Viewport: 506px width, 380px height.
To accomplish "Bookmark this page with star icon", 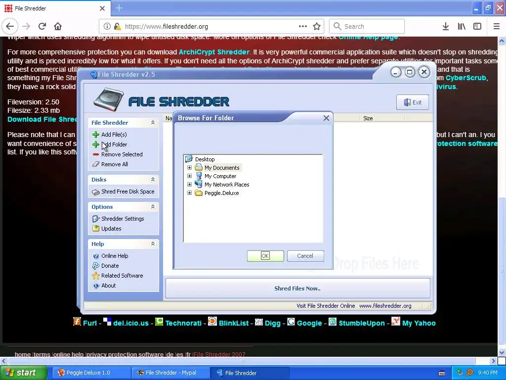I will 317,26.
